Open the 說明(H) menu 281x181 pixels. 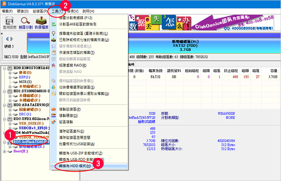(88, 11)
